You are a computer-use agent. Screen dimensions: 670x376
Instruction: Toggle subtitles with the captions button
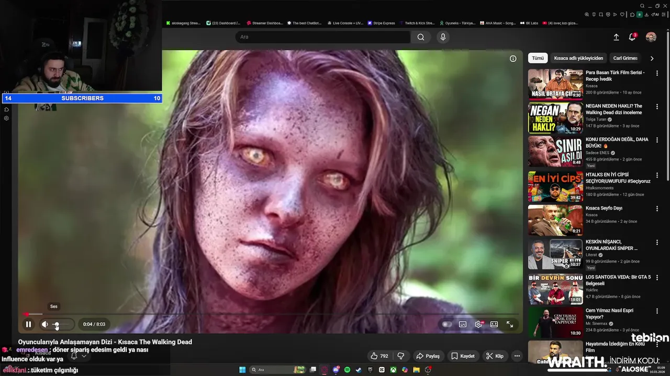(463, 324)
